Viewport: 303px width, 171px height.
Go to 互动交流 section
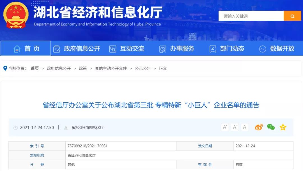coord(127,49)
